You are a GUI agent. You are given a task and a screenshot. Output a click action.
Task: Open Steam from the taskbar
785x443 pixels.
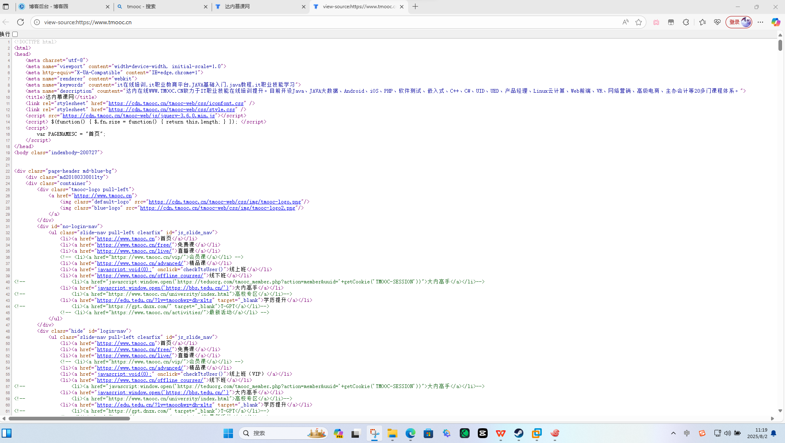point(519,433)
